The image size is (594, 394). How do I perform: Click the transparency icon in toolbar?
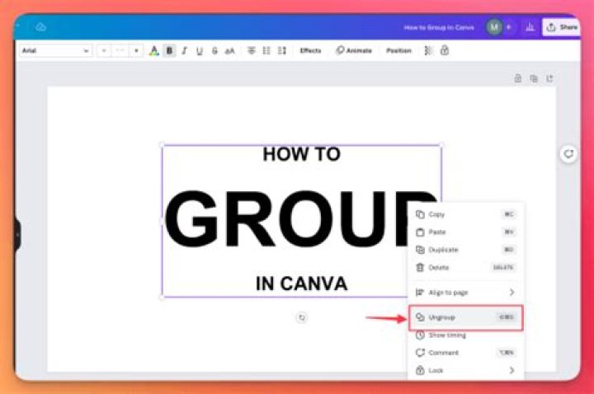428,51
